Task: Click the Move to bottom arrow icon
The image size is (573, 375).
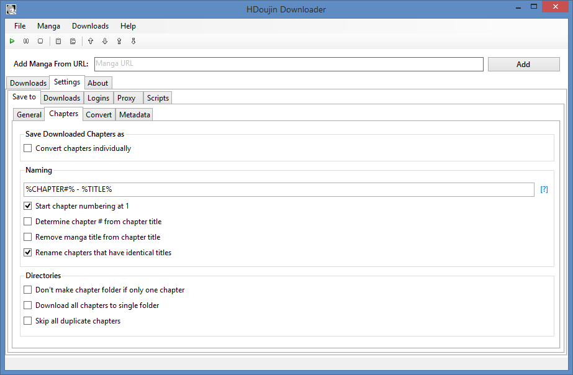Action: tap(133, 41)
